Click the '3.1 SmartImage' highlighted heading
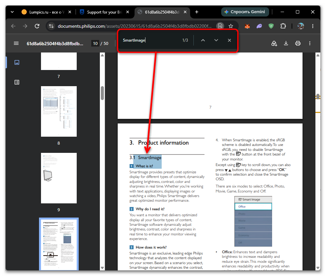 pyautogui.click(x=145, y=157)
